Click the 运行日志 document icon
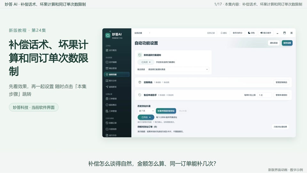This screenshot has height=173, width=307. 107,135
